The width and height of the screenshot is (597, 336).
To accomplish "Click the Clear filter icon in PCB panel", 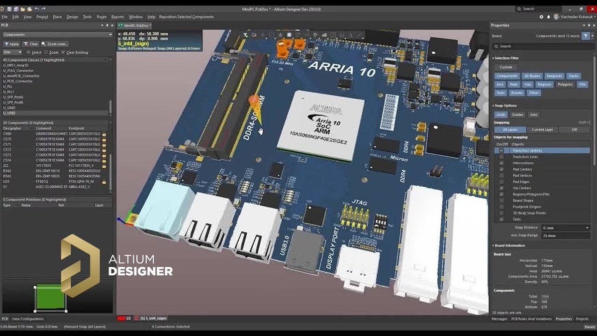I will pyautogui.click(x=26, y=44).
